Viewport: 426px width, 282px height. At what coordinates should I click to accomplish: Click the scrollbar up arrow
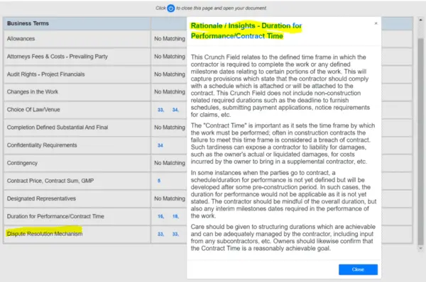[420, 20]
